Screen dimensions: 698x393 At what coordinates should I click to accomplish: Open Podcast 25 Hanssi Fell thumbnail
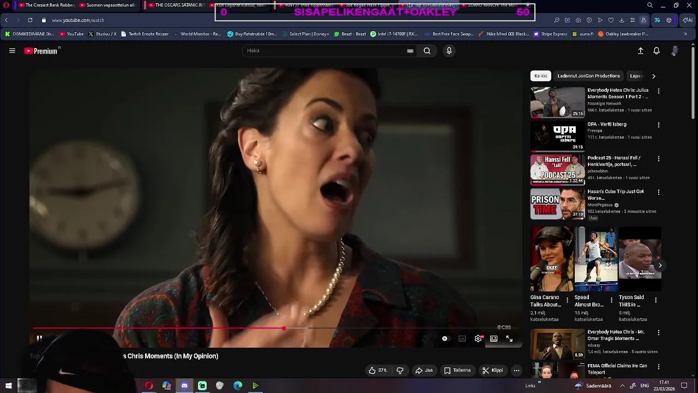click(557, 170)
